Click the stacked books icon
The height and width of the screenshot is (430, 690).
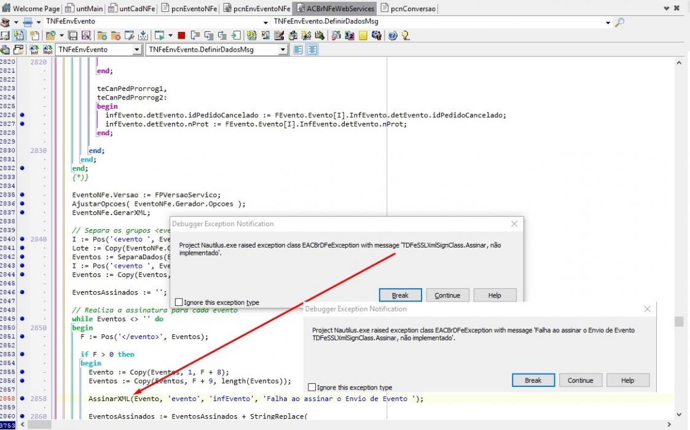click(x=5, y=21)
